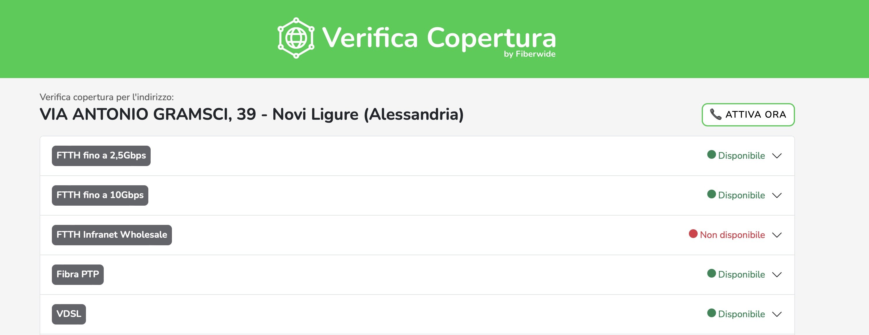Click the Fibra PTP badge
The width and height of the screenshot is (869, 335).
[78, 275]
